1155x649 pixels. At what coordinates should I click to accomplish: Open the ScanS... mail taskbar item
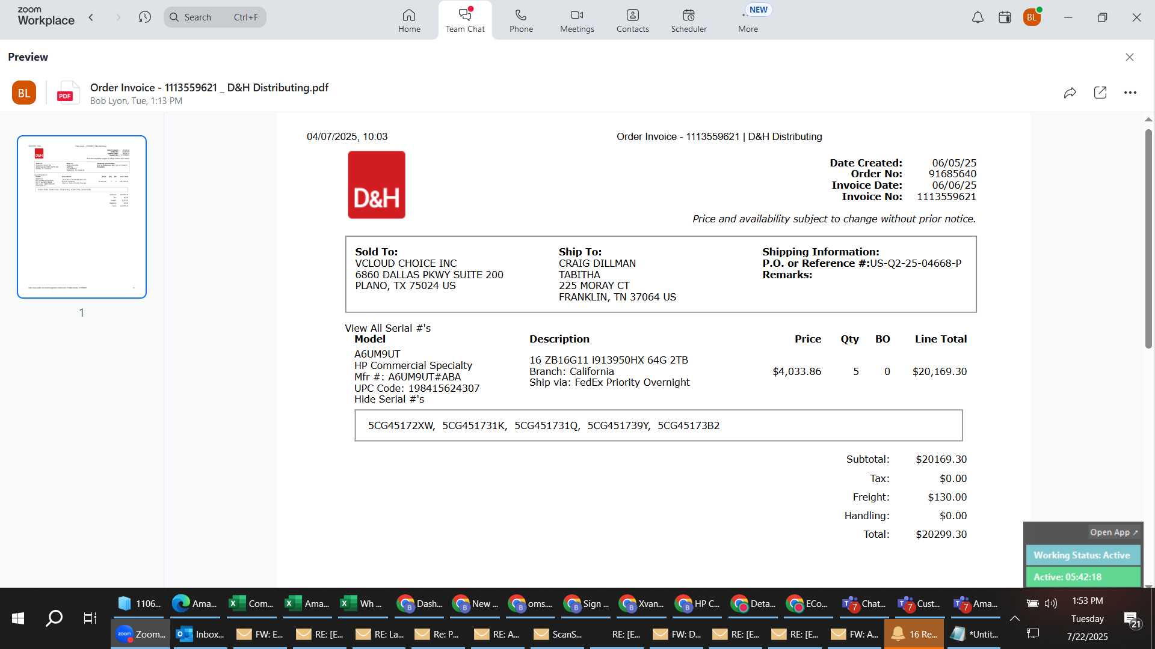click(x=558, y=634)
